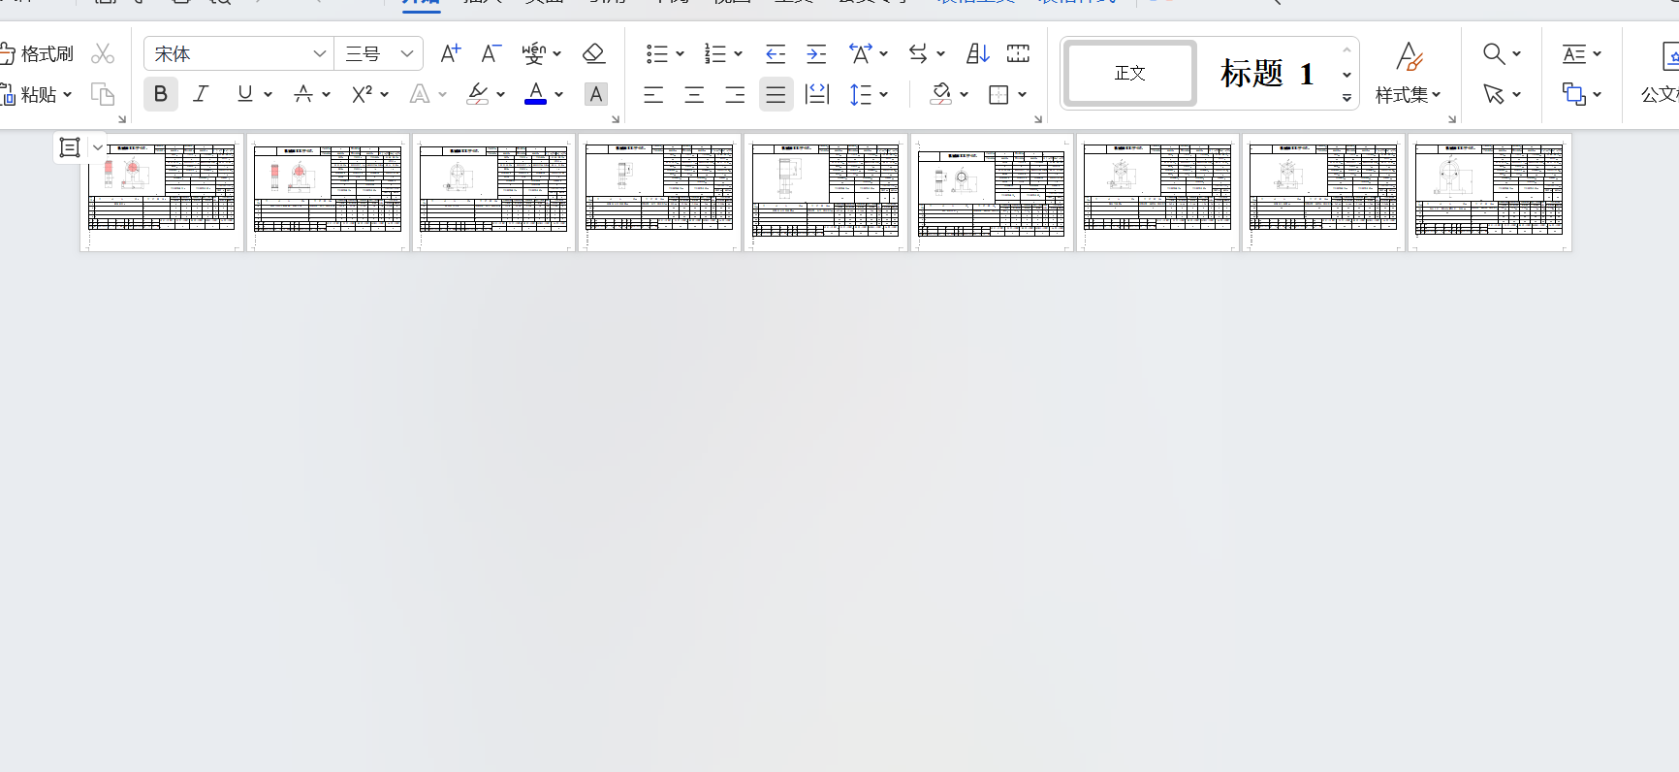1679x772 pixels.
Task: Click the superscript X² icon
Action: 363,94
